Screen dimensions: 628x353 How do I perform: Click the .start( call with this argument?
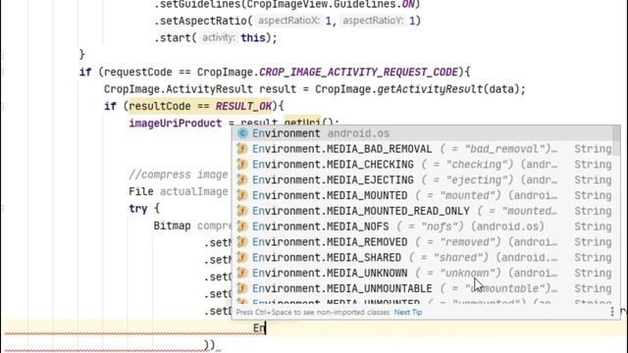coord(216,38)
